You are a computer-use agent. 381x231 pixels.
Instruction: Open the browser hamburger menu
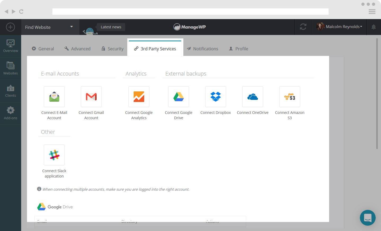372,11
